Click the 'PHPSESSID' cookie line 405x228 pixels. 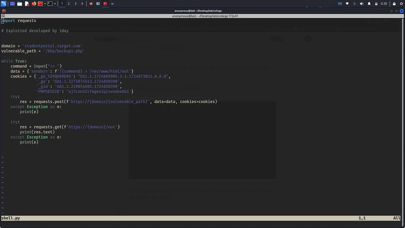[x=85, y=91]
